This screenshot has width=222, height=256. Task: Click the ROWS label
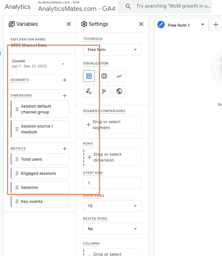[x=88, y=143]
